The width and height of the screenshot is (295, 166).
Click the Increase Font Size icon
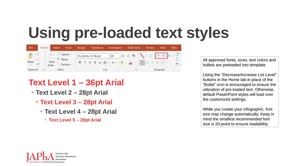123,56
